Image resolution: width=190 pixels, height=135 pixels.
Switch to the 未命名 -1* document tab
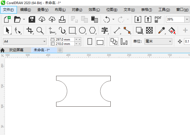pyautogui.click(x=44, y=50)
